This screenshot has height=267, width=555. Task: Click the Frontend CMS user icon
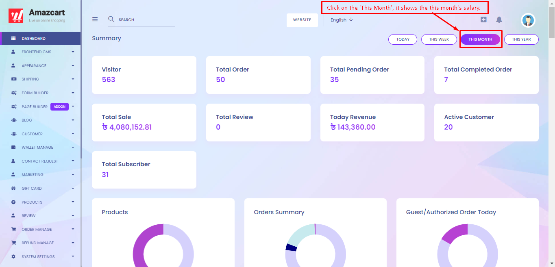(13, 52)
